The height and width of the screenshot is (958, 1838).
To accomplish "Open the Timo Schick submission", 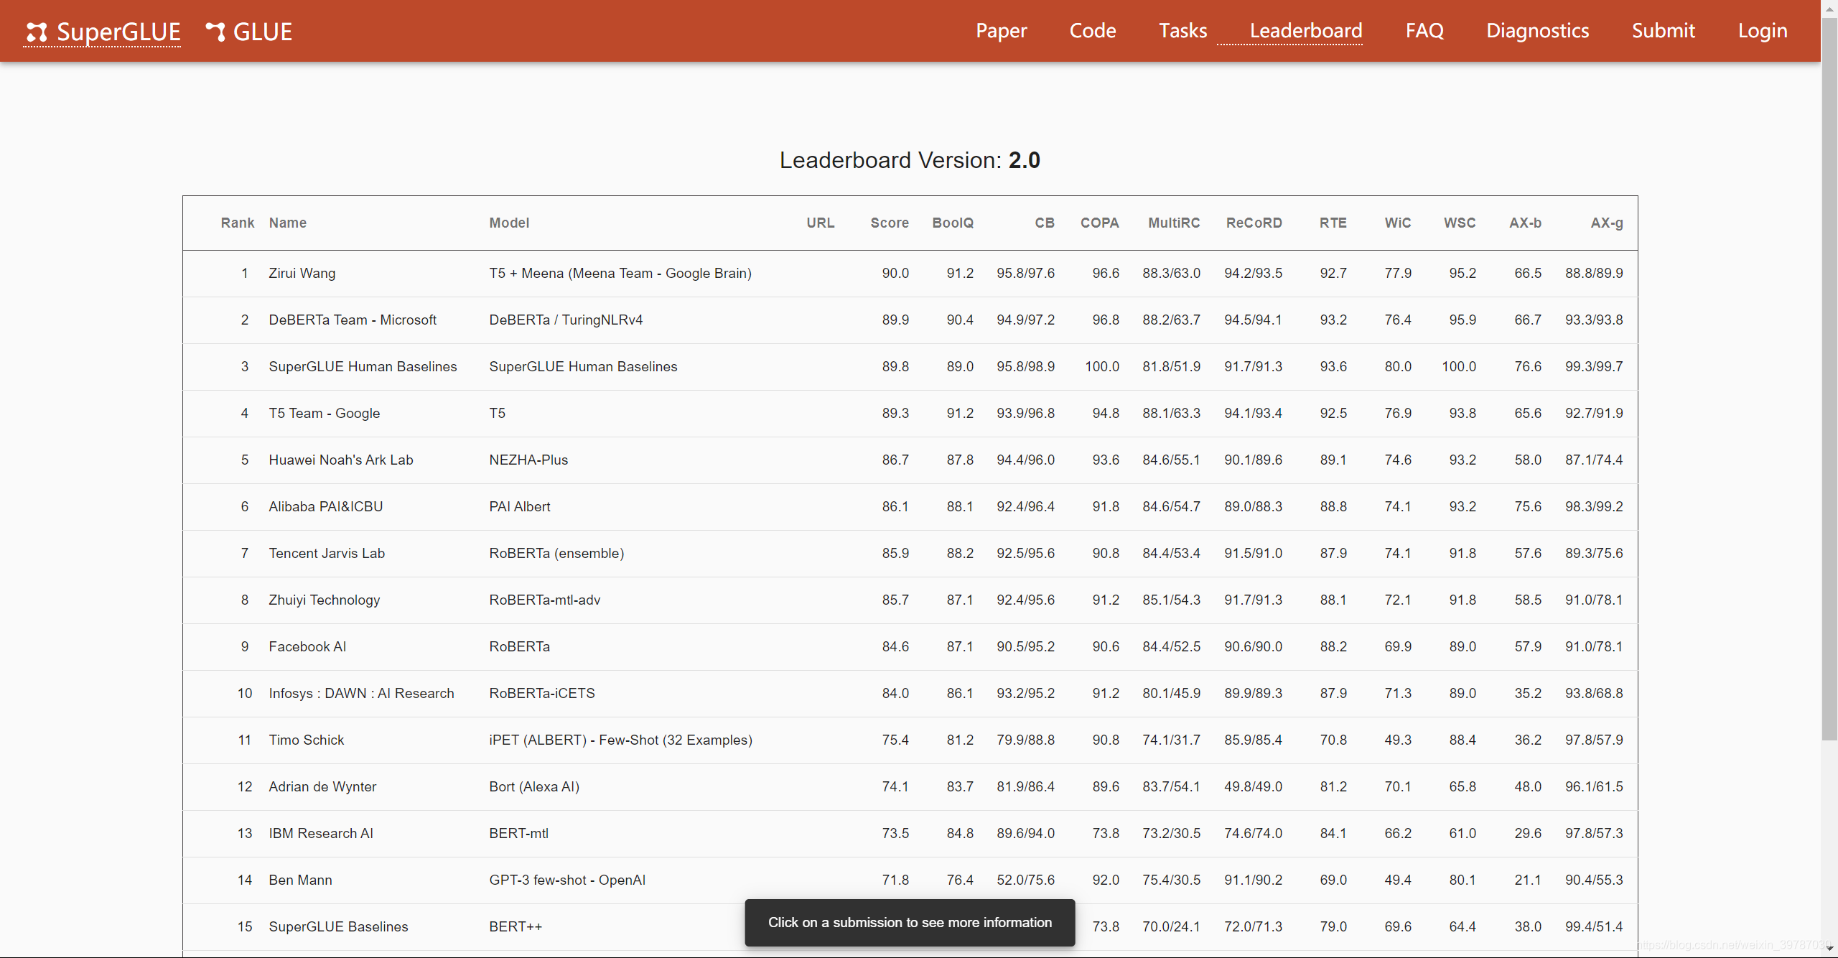I will coord(910,740).
